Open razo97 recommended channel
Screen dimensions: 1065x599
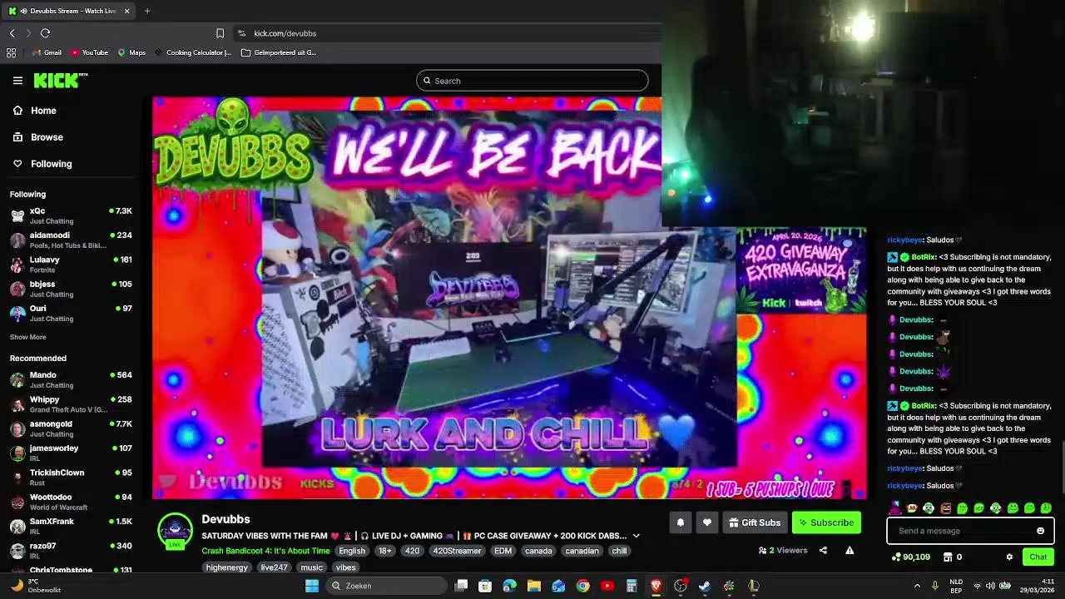(71, 551)
